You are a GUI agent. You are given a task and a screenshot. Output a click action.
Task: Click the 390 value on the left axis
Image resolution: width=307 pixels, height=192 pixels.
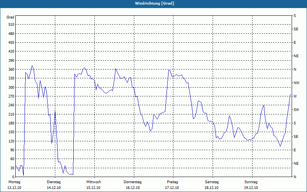11,60
